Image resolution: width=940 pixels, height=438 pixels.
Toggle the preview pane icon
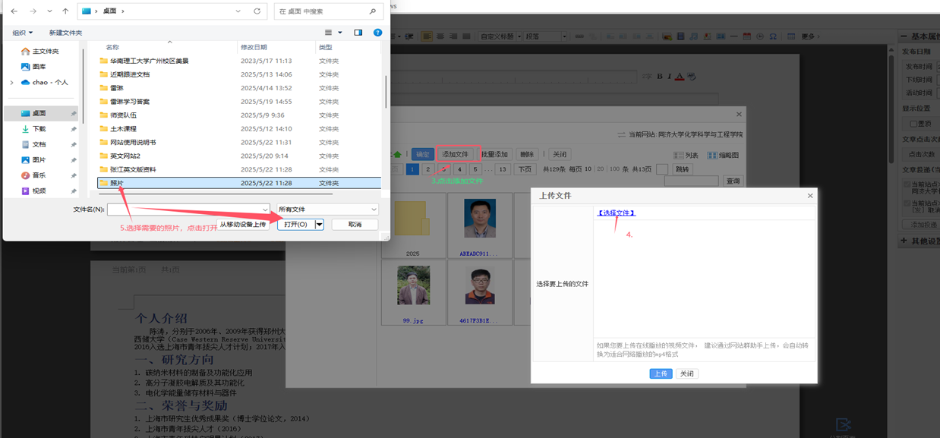[x=358, y=33]
